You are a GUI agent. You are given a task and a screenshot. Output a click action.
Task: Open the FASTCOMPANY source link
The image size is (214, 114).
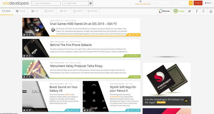click(132, 56)
